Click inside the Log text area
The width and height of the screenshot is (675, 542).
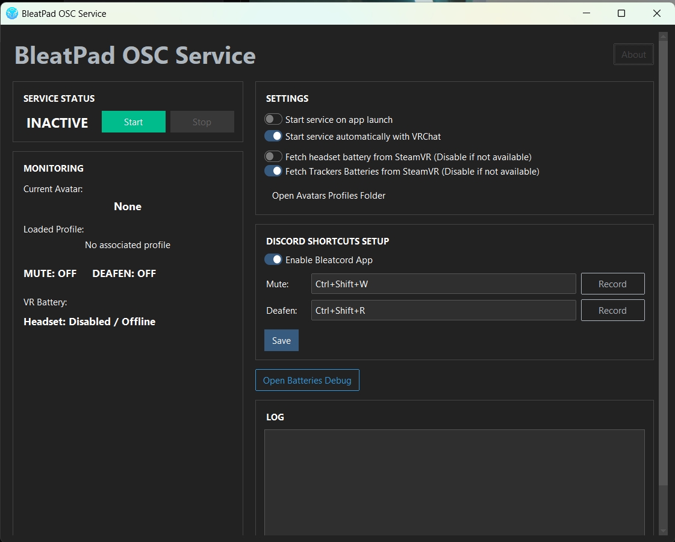click(x=455, y=482)
